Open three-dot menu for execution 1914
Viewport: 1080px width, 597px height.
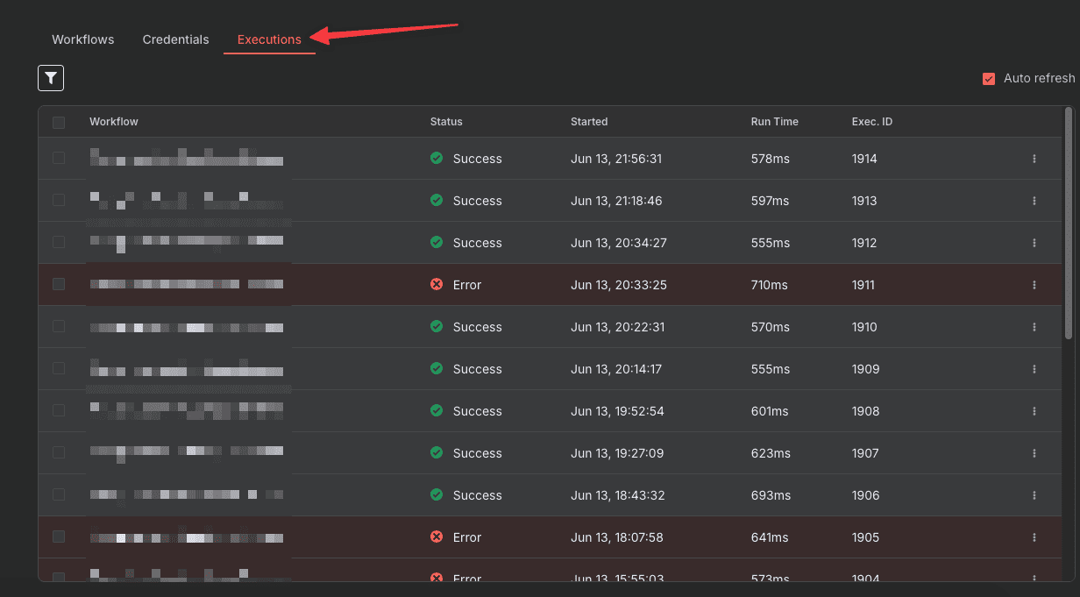[1034, 159]
